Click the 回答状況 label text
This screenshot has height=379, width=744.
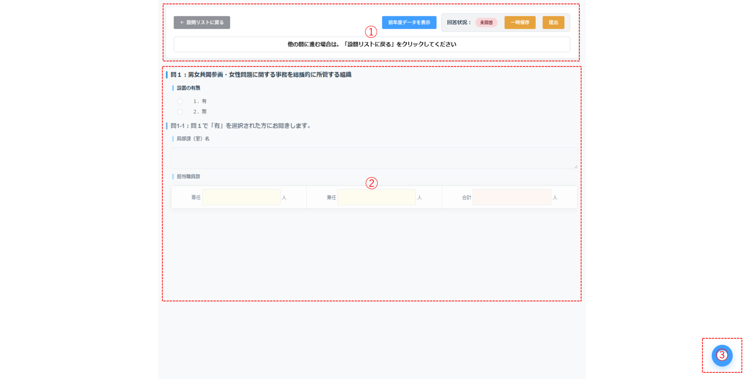(459, 23)
